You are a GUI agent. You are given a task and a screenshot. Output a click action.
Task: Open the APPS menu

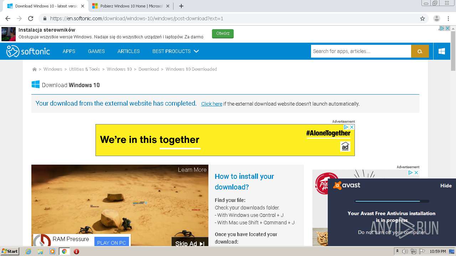[x=69, y=51]
